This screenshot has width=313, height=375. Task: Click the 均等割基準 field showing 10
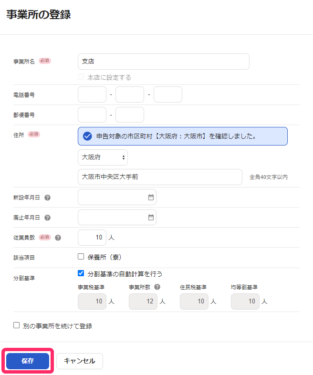245,302
